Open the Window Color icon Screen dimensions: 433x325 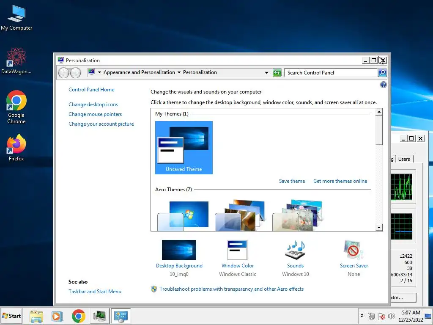(x=237, y=250)
